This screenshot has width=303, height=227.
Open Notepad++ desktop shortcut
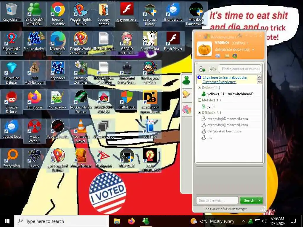pyautogui.click(x=58, y=100)
